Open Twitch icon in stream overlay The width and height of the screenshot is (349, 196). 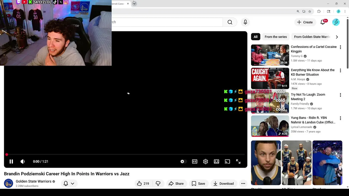(19, 2)
